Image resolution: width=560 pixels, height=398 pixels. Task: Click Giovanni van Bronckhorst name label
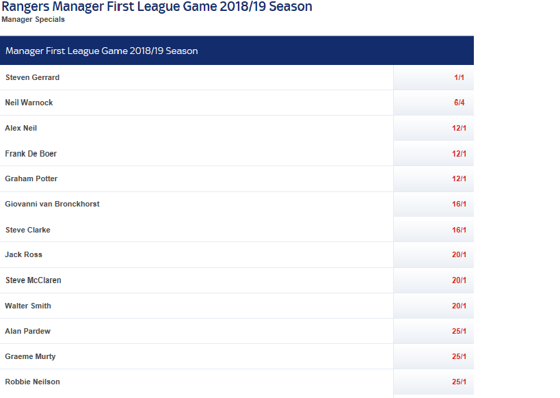[x=52, y=204]
